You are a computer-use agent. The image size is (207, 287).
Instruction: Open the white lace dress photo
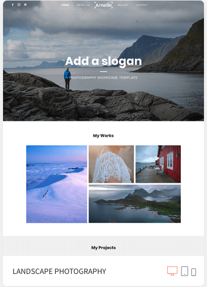(x=112, y=164)
